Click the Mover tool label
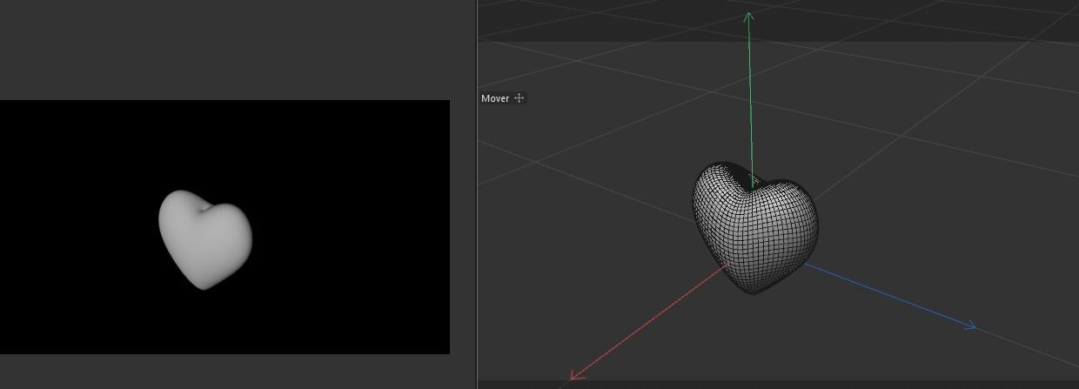Viewport: 1079px width, 389px height. 495,98
